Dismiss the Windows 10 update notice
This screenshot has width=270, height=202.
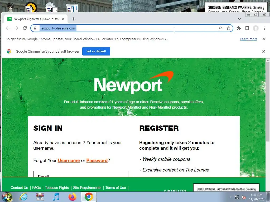pos(264,39)
